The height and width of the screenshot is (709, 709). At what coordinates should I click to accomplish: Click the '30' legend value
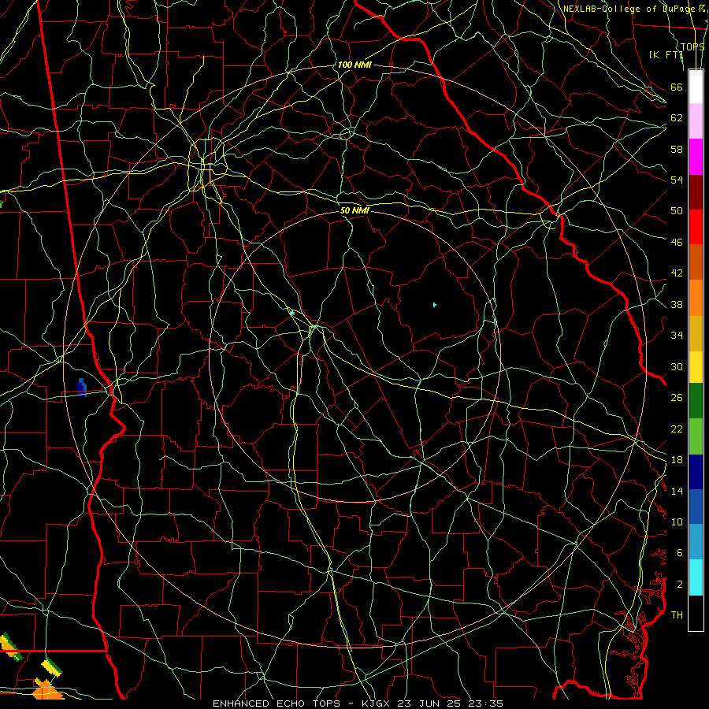coord(677,366)
